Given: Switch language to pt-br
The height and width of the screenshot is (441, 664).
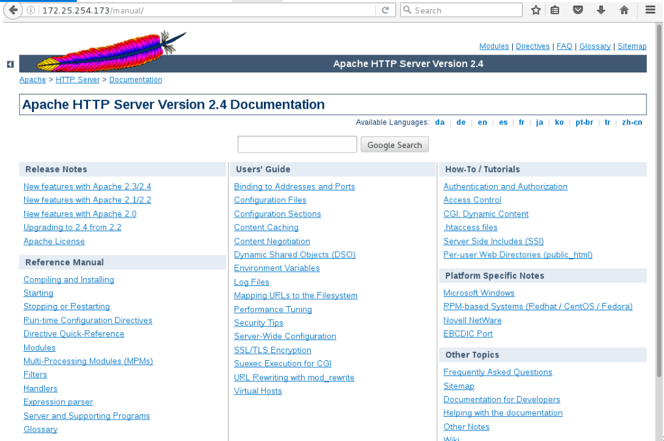Looking at the screenshot, I should (585, 122).
